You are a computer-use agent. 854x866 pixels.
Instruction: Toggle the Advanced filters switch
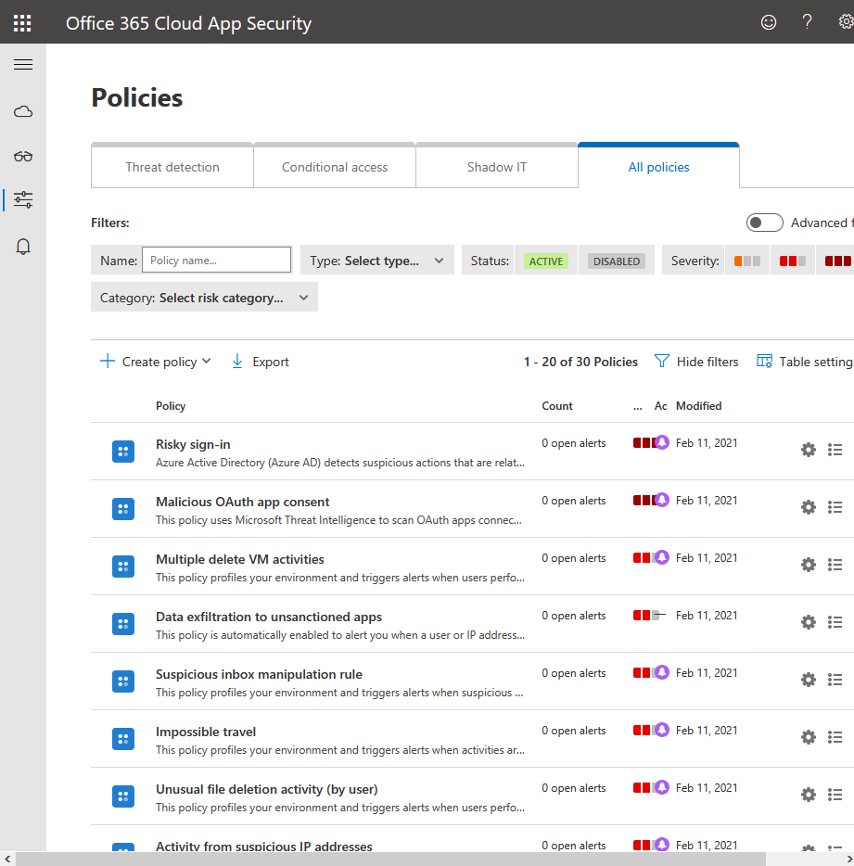[x=764, y=223]
